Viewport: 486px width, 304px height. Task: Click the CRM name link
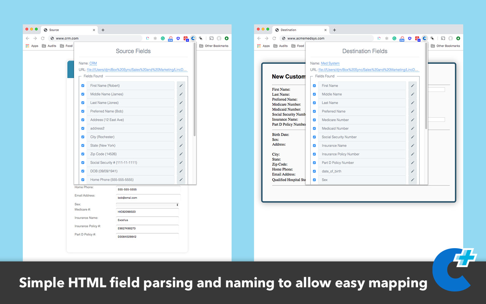pyautogui.click(x=93, y=63)
